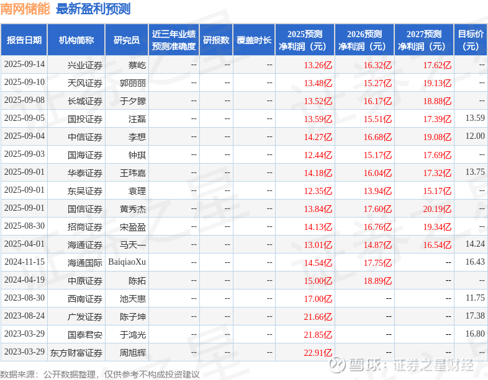Click researcher 蔡屹

[x=137, y=65]
